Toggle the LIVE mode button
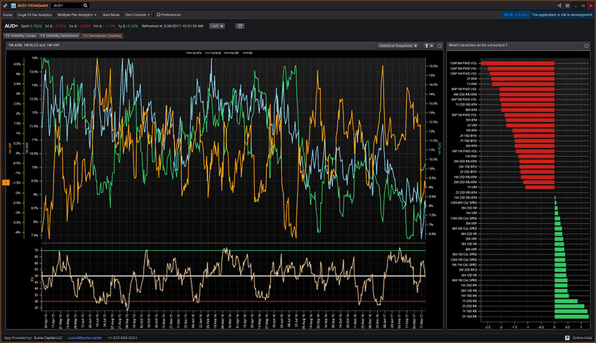This screenshot has width=596, height=343. click(x=217, y=25)
